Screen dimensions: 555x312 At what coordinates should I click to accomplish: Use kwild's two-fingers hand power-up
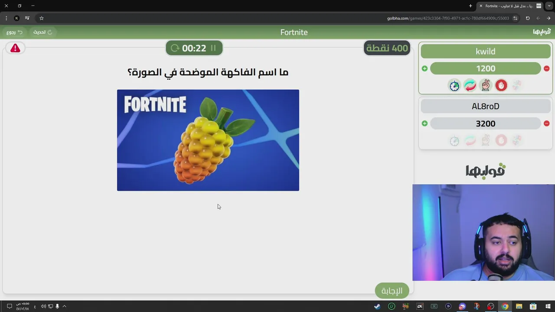[486, 85]
